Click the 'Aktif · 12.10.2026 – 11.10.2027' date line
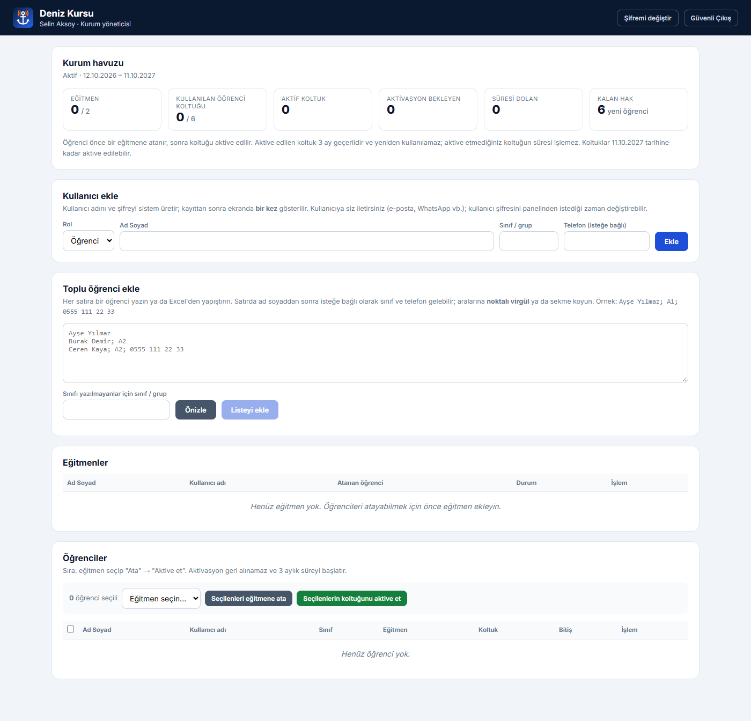Image resolution: width=751 pixels, height=721 pixels. [x=109, y=76]
